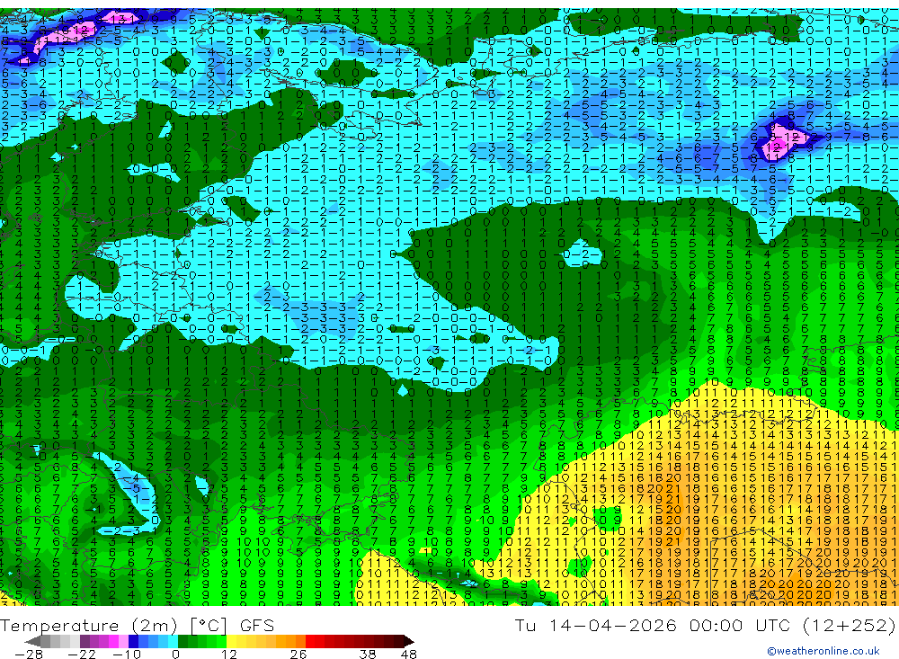Click the 'Tu 14-04-2026 00:00 UTC' date label

pos(654,625)
